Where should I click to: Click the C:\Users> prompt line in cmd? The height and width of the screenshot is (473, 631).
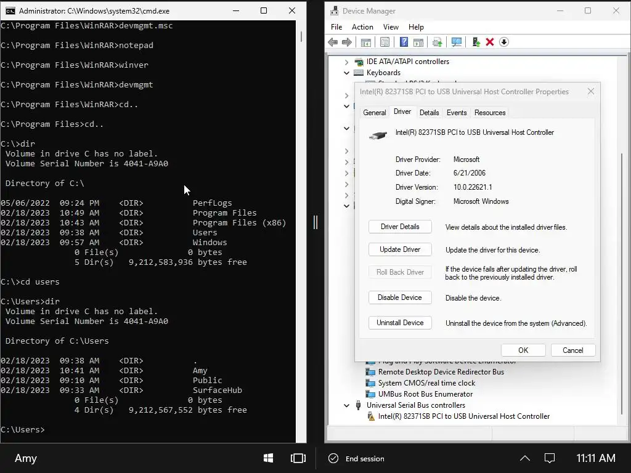coord(23,429)
